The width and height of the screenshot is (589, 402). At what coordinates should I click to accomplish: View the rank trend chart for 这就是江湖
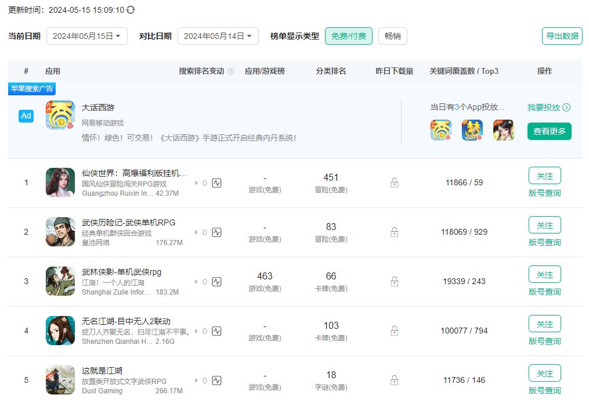[217, 381]
